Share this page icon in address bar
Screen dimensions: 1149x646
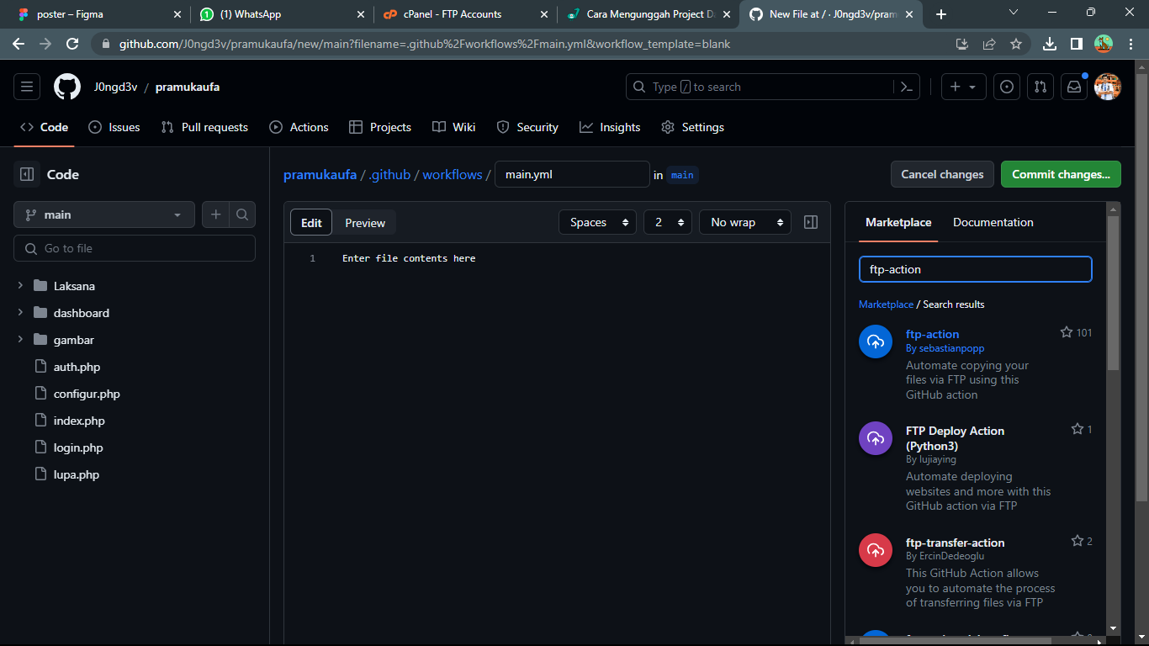coord(989,44)
